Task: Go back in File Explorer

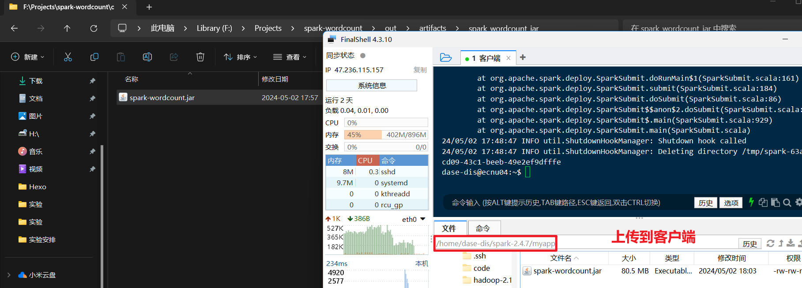Action: pyautogui.click(x=14, y=28)
